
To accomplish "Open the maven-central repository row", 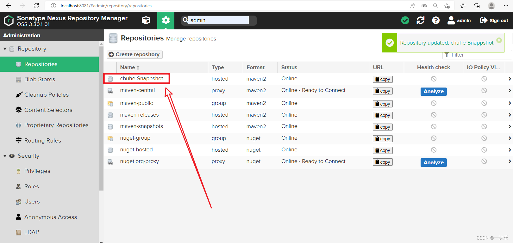I will tap(308, 91).
